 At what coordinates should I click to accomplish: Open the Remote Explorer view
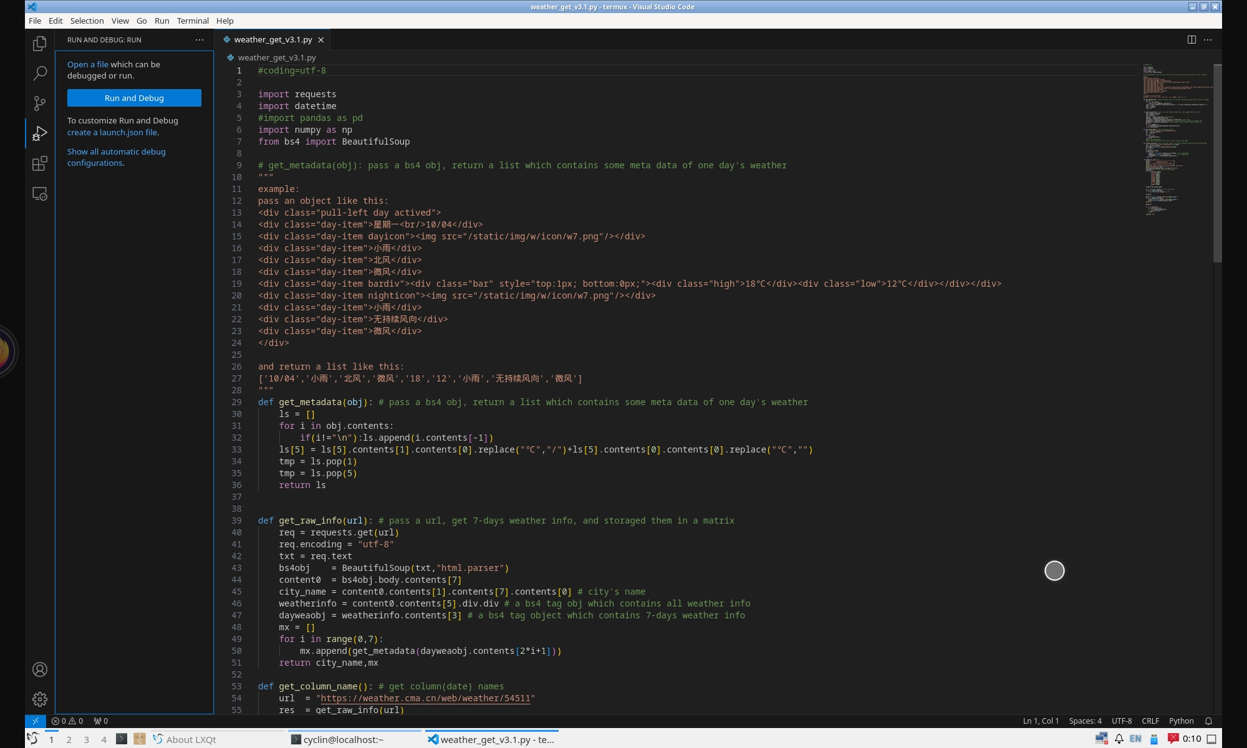(x=40, y=194)
